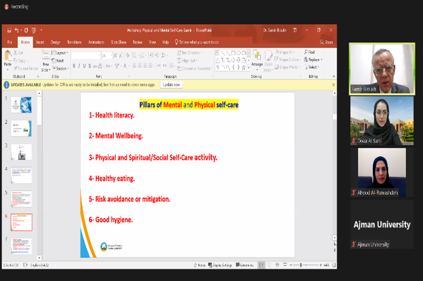Switch to the Design ribbon tab

point(55,42)
